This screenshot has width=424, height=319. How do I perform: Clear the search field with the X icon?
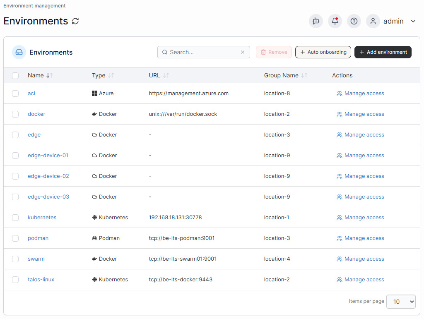[243, 52]
